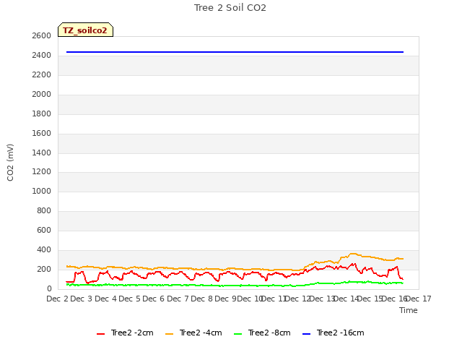Click the blue Tree2 -16cm data line

pyautogui.click(x=235, y=52)
